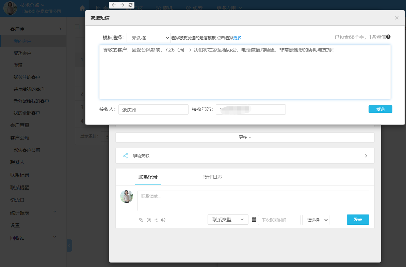Open 客户查重 in sidebar
The image size is (406, 267).
click(x=20, y=125)
